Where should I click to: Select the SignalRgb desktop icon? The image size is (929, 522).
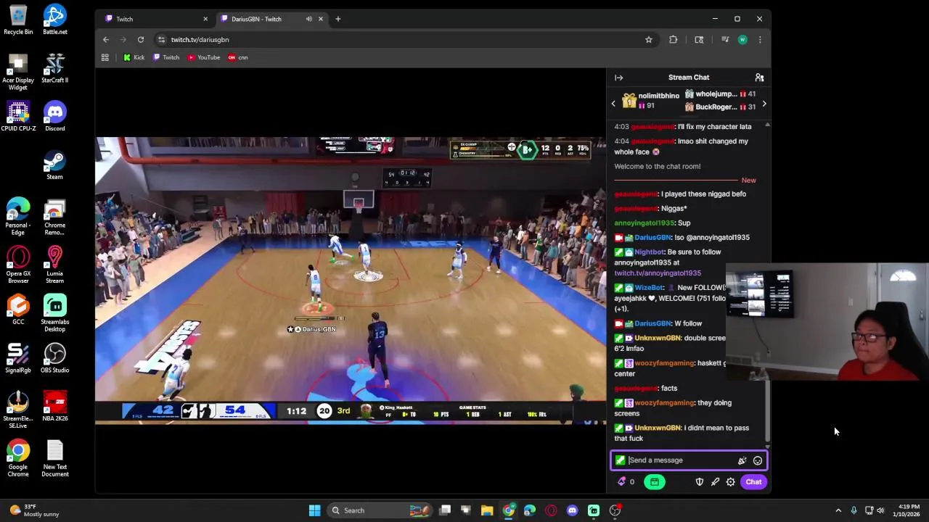(18, 358)
